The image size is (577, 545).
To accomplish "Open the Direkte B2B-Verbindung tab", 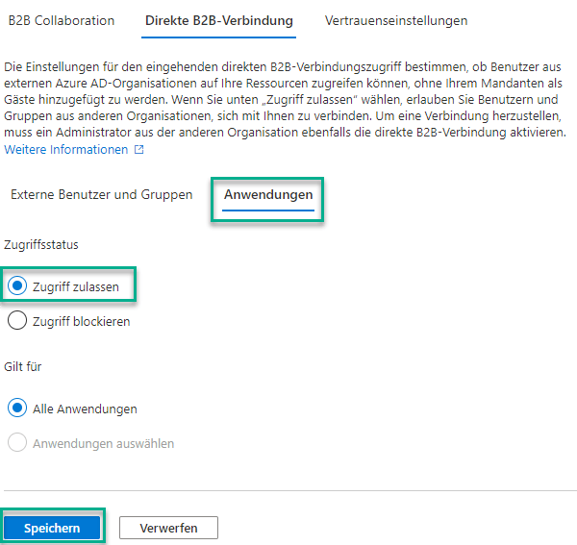I will pos(219,20).
